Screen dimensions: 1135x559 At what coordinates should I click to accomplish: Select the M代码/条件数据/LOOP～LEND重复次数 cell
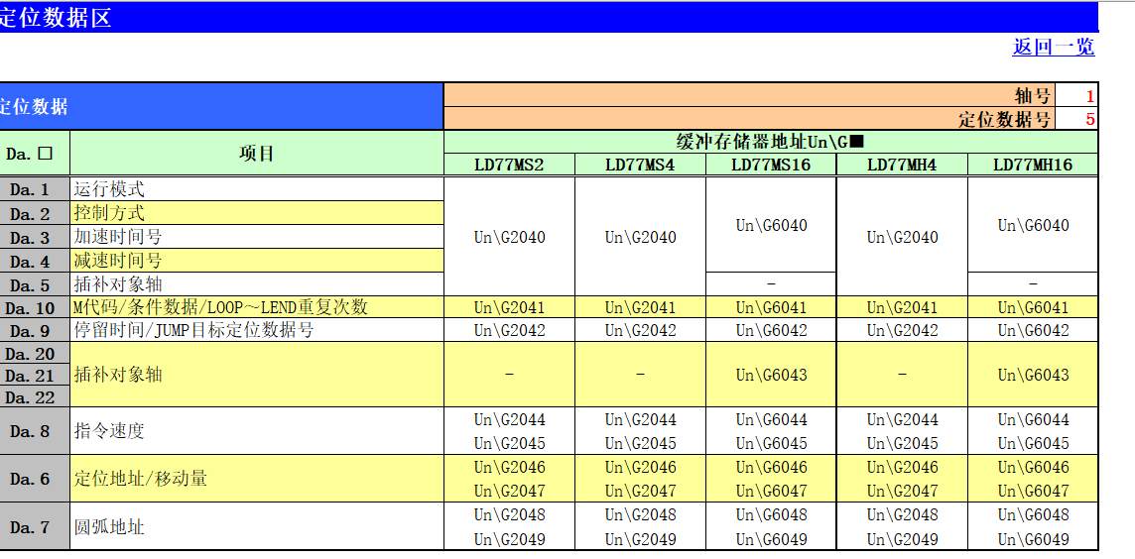[256, 307]
